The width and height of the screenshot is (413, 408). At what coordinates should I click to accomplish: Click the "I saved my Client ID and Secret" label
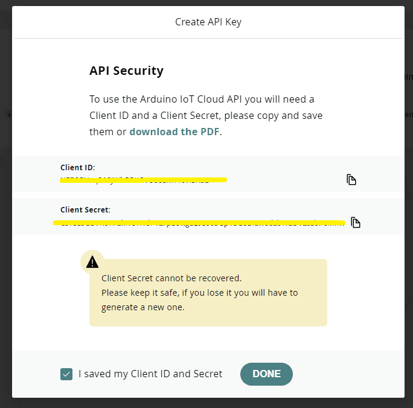[x=150, y=374]
